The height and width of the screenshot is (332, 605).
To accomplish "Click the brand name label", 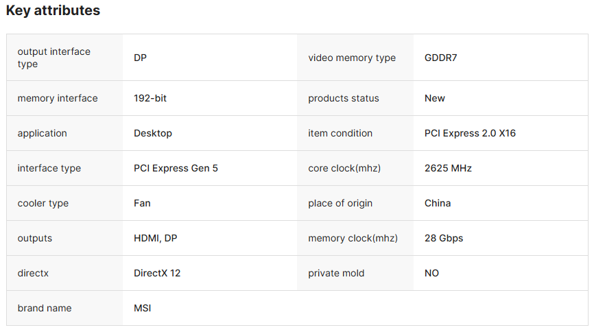I will pyautogui.click(x=45, y=309).
